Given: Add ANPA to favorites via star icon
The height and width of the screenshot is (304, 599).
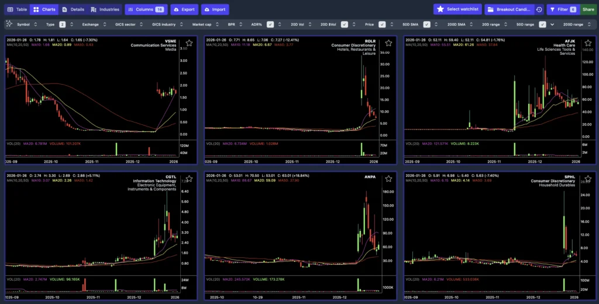Looking at the screenshot, I should [x=388, y=178].
